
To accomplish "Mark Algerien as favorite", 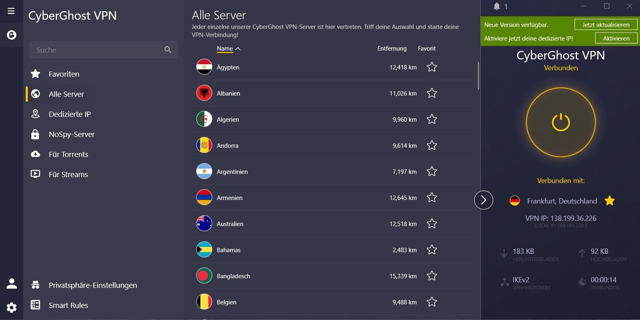I will click(432, 119).
